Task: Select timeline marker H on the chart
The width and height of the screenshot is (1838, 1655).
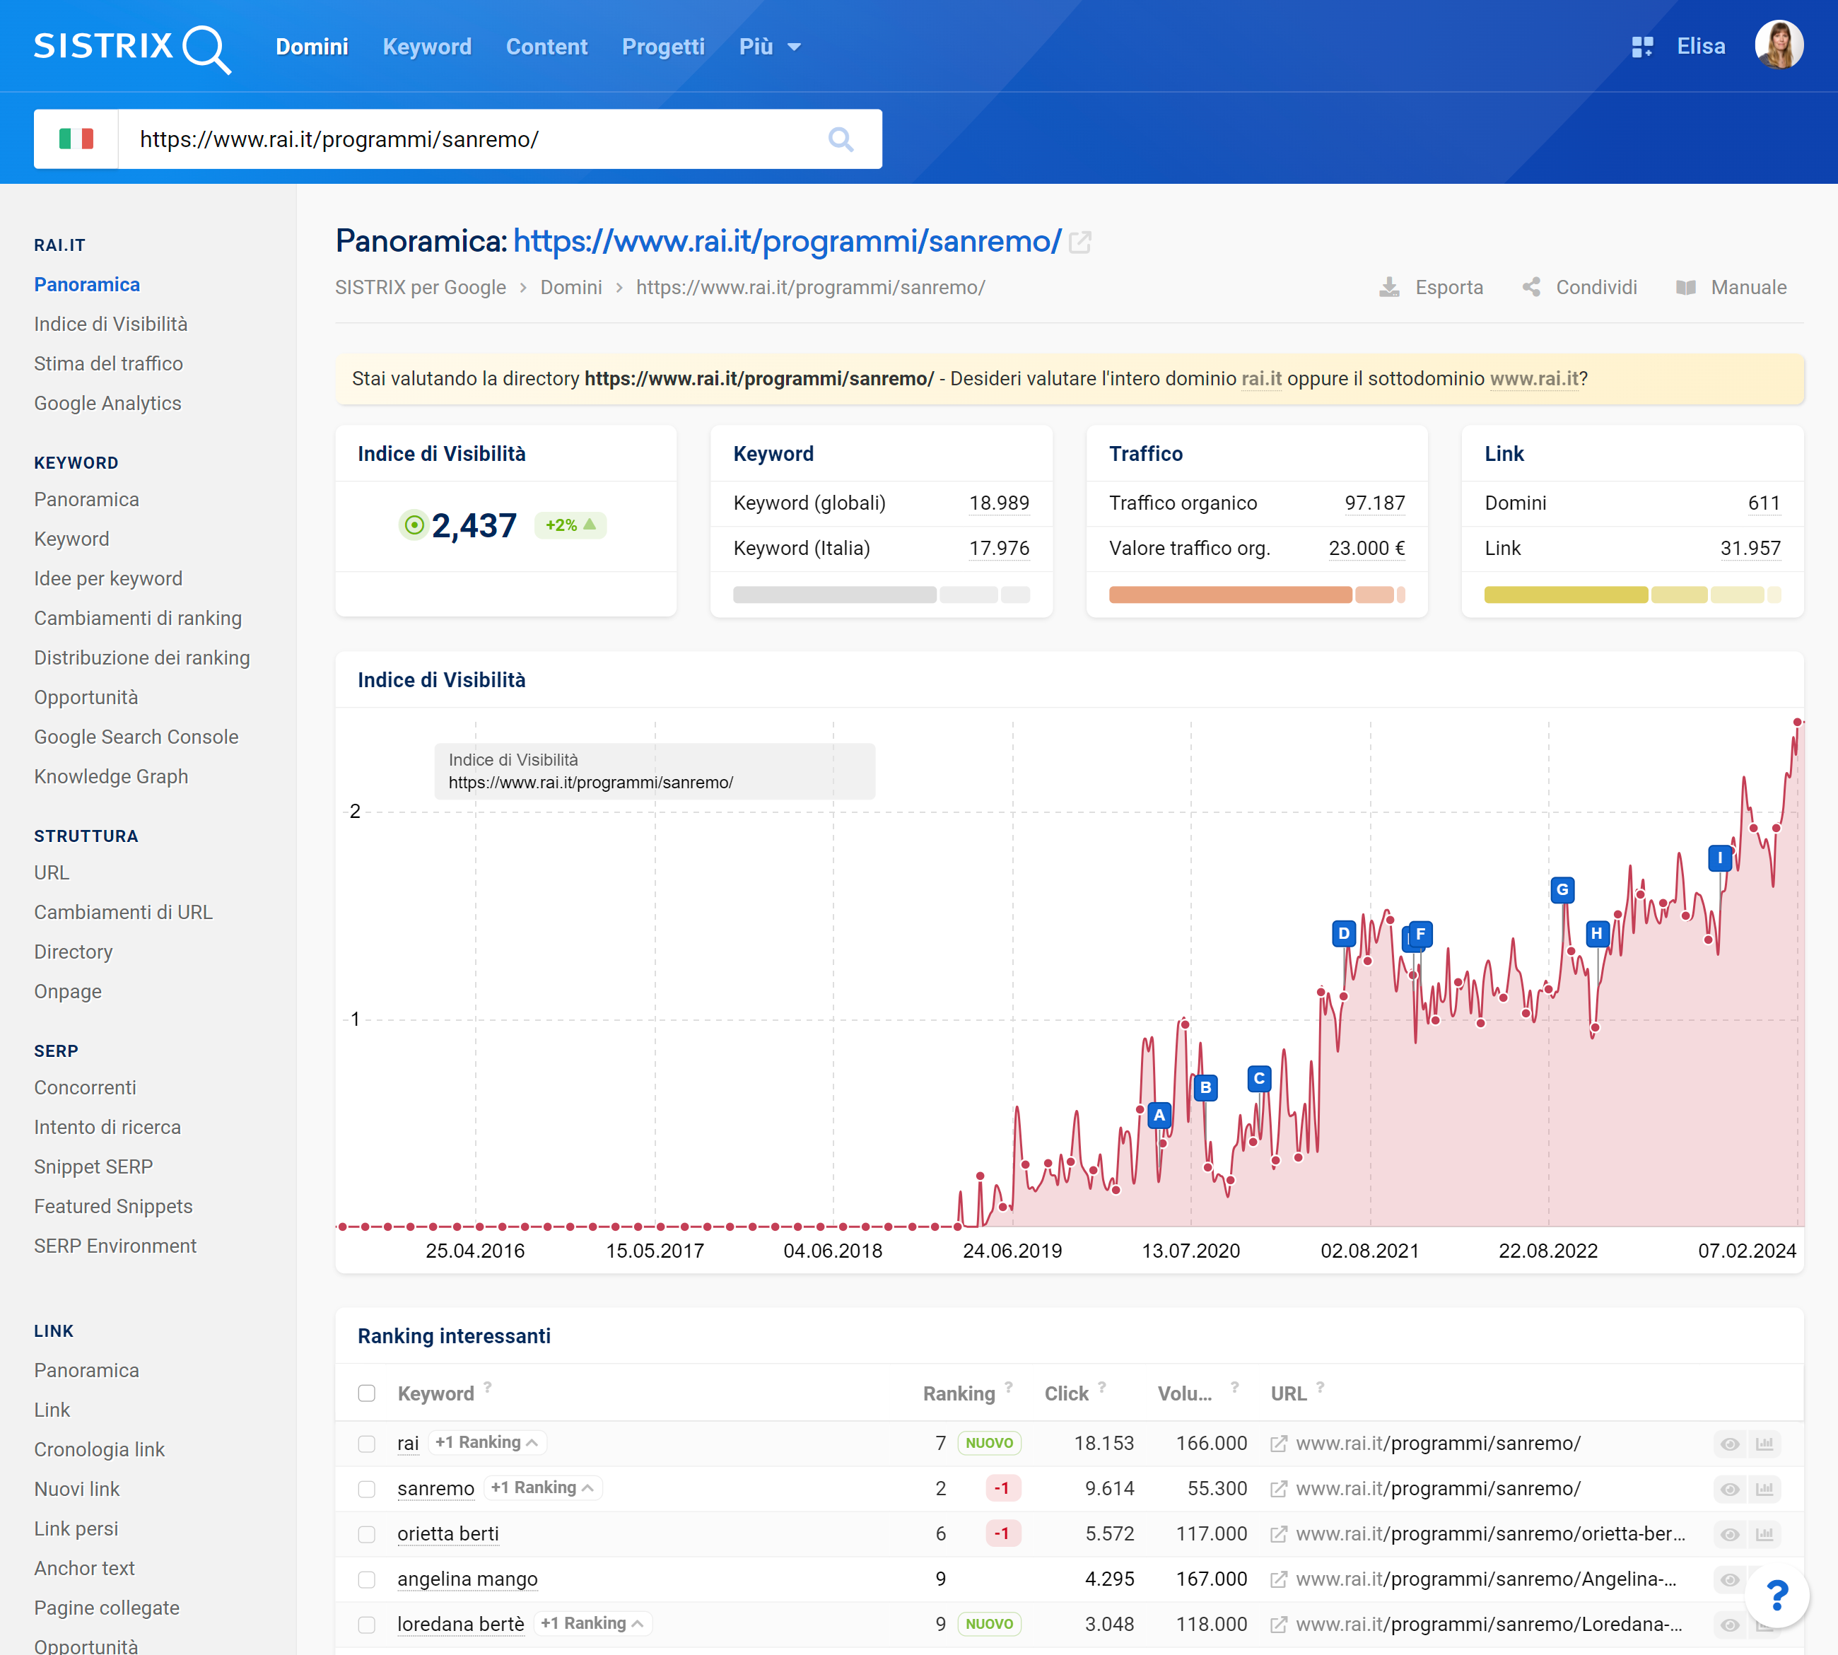Action: [x=1596, y=933]
